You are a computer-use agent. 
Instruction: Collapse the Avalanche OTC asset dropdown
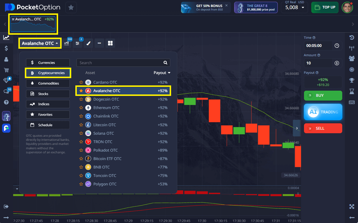[40, 43]
